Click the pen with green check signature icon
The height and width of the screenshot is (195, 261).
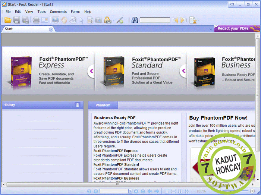[120, 20]
